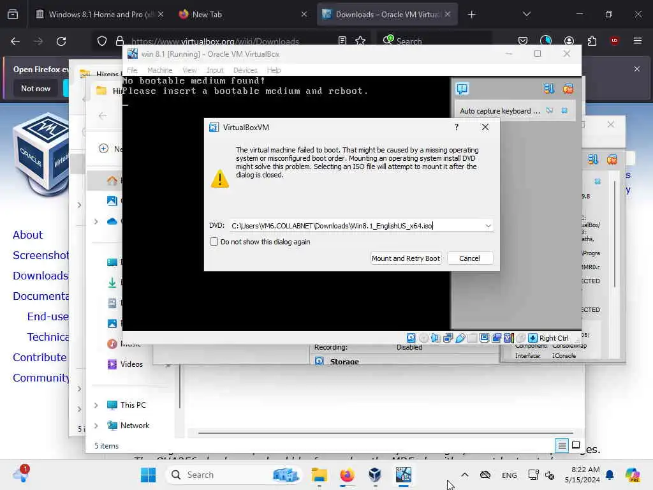
Task: Tick Do not show this dialog again
Action: [x=214, y=242]
